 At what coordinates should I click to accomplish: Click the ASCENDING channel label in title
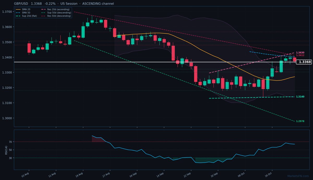point(98,4)
